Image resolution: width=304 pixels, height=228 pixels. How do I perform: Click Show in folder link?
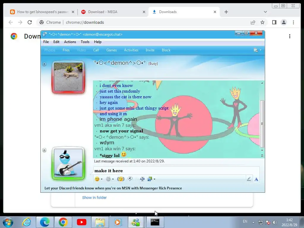(94, 197)
